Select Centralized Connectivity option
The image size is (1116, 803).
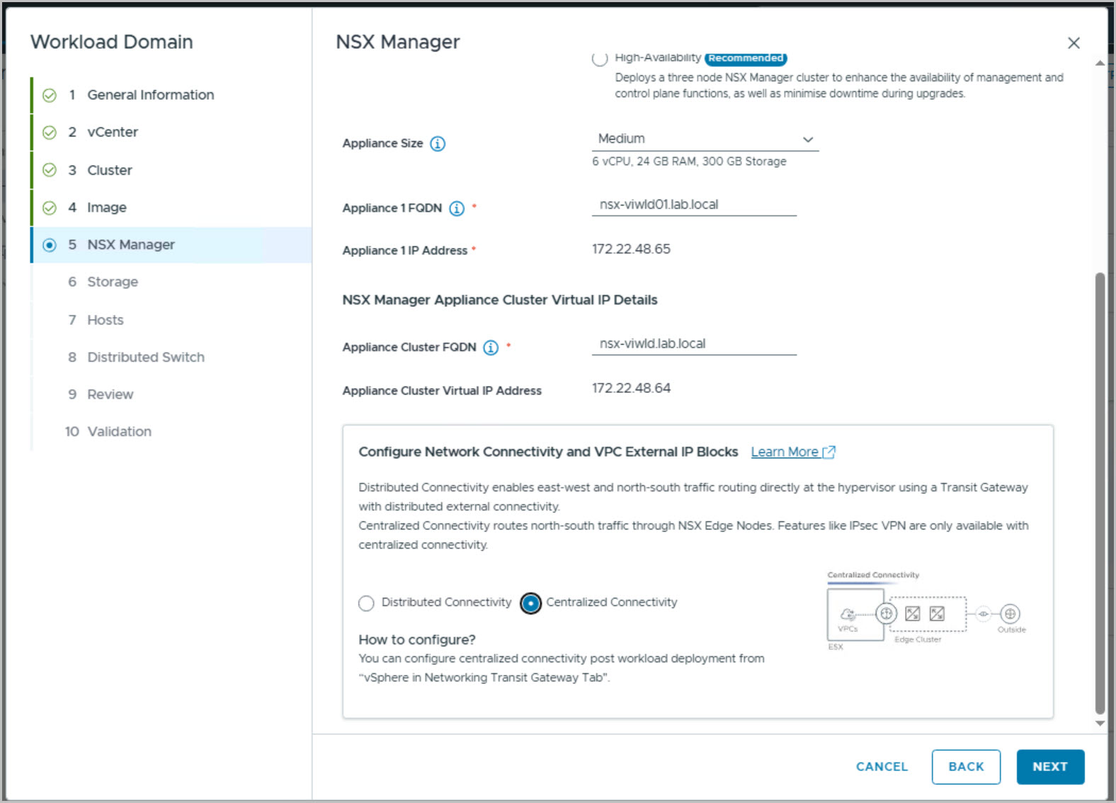pyautogui.click(x=530, y=603)
